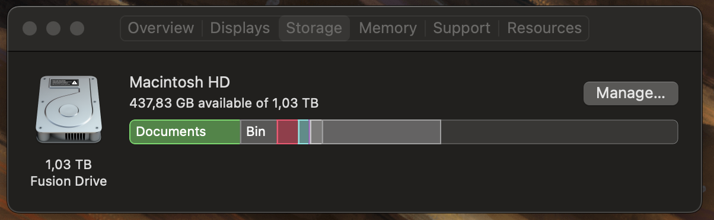The height and width of the screenshot is (220, 714).
Task: Click the Fusion Drive hard disk icon
Action: point(69,109)
